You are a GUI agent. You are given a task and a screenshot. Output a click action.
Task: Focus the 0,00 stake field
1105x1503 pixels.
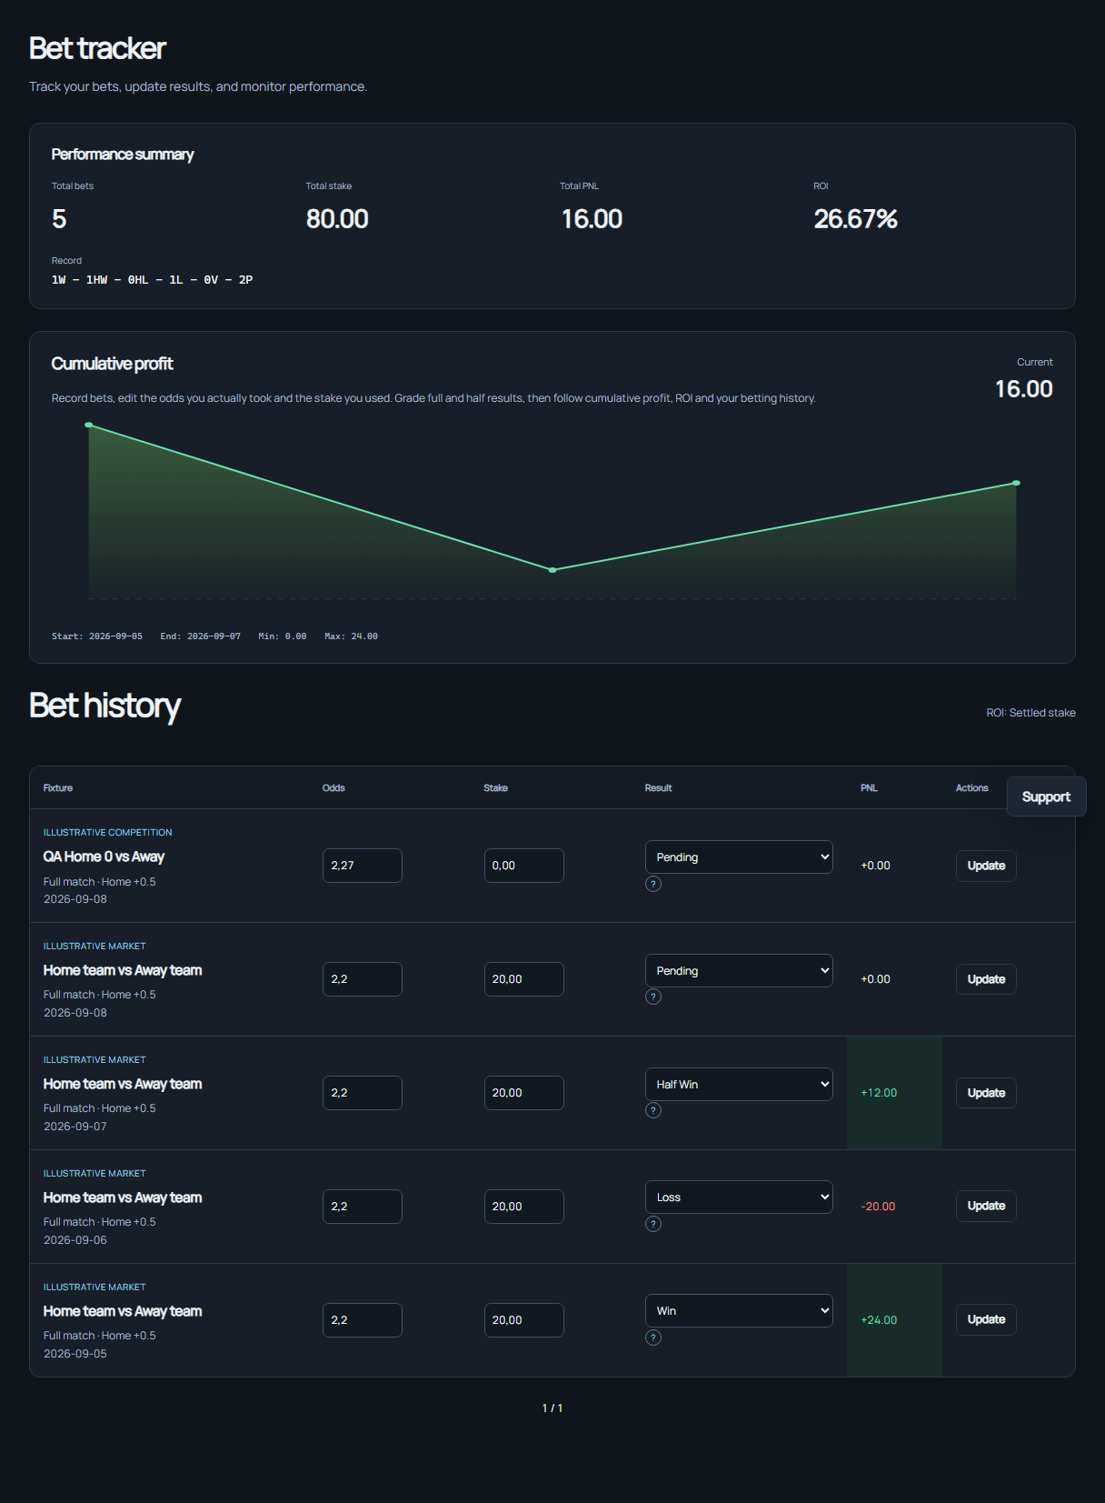click(x=524, y=866)
